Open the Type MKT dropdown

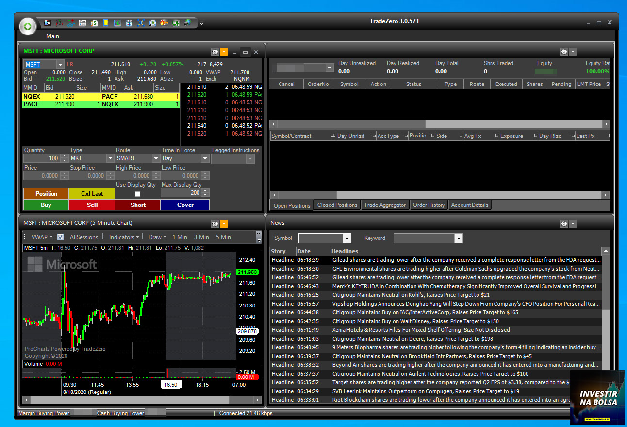tap(110, 158)
